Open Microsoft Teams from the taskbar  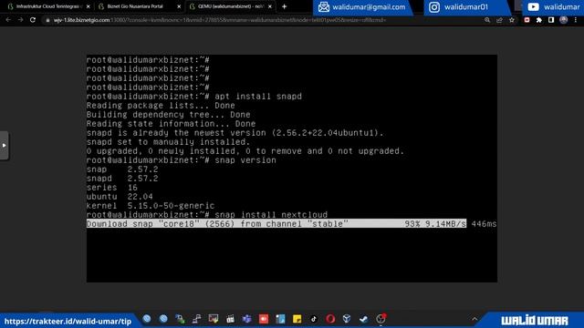coord(246,319)
